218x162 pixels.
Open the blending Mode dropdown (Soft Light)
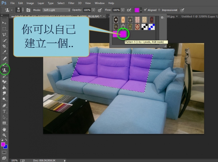(x=56, y=10)
